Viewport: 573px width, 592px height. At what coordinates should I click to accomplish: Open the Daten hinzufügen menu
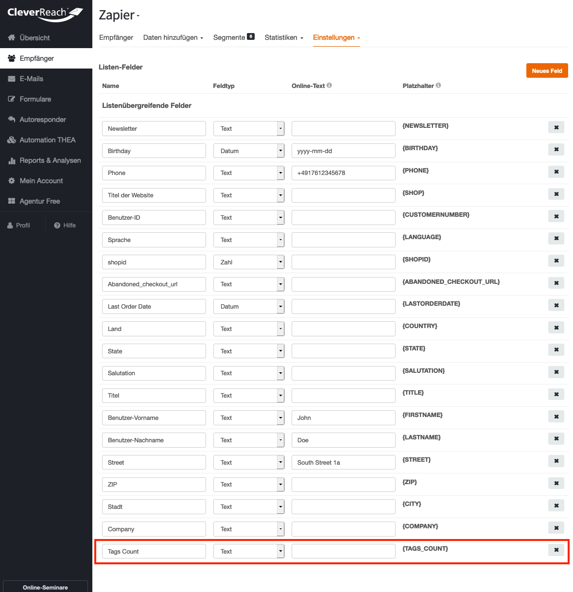(x=173, y=37)
